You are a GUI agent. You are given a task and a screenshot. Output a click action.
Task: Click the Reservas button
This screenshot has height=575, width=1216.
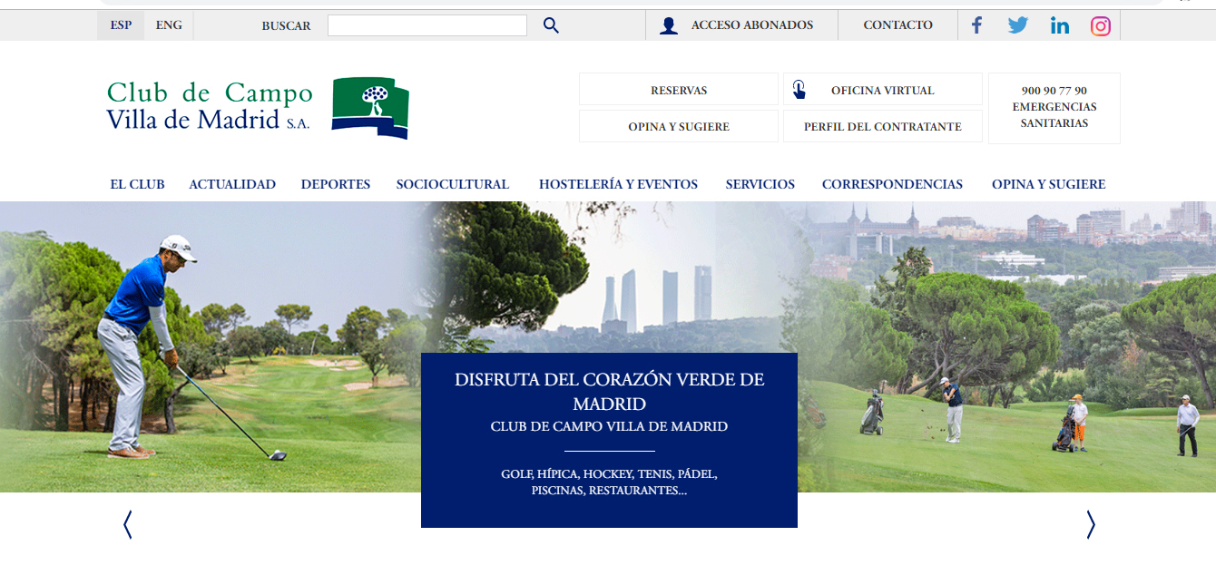coord(679,90)
